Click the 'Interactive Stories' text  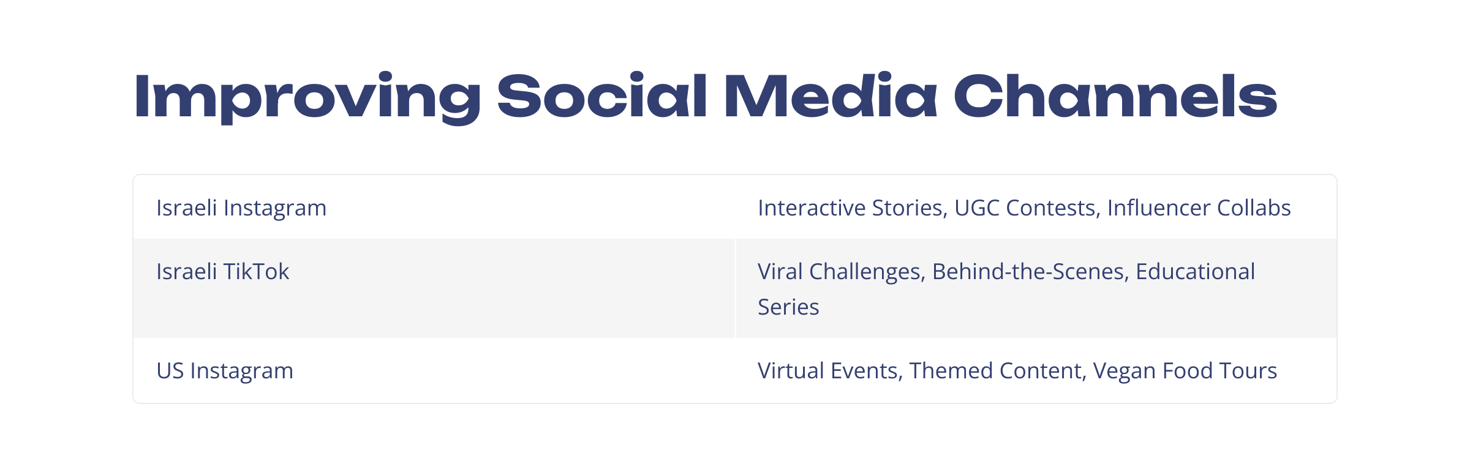point(852,208)
